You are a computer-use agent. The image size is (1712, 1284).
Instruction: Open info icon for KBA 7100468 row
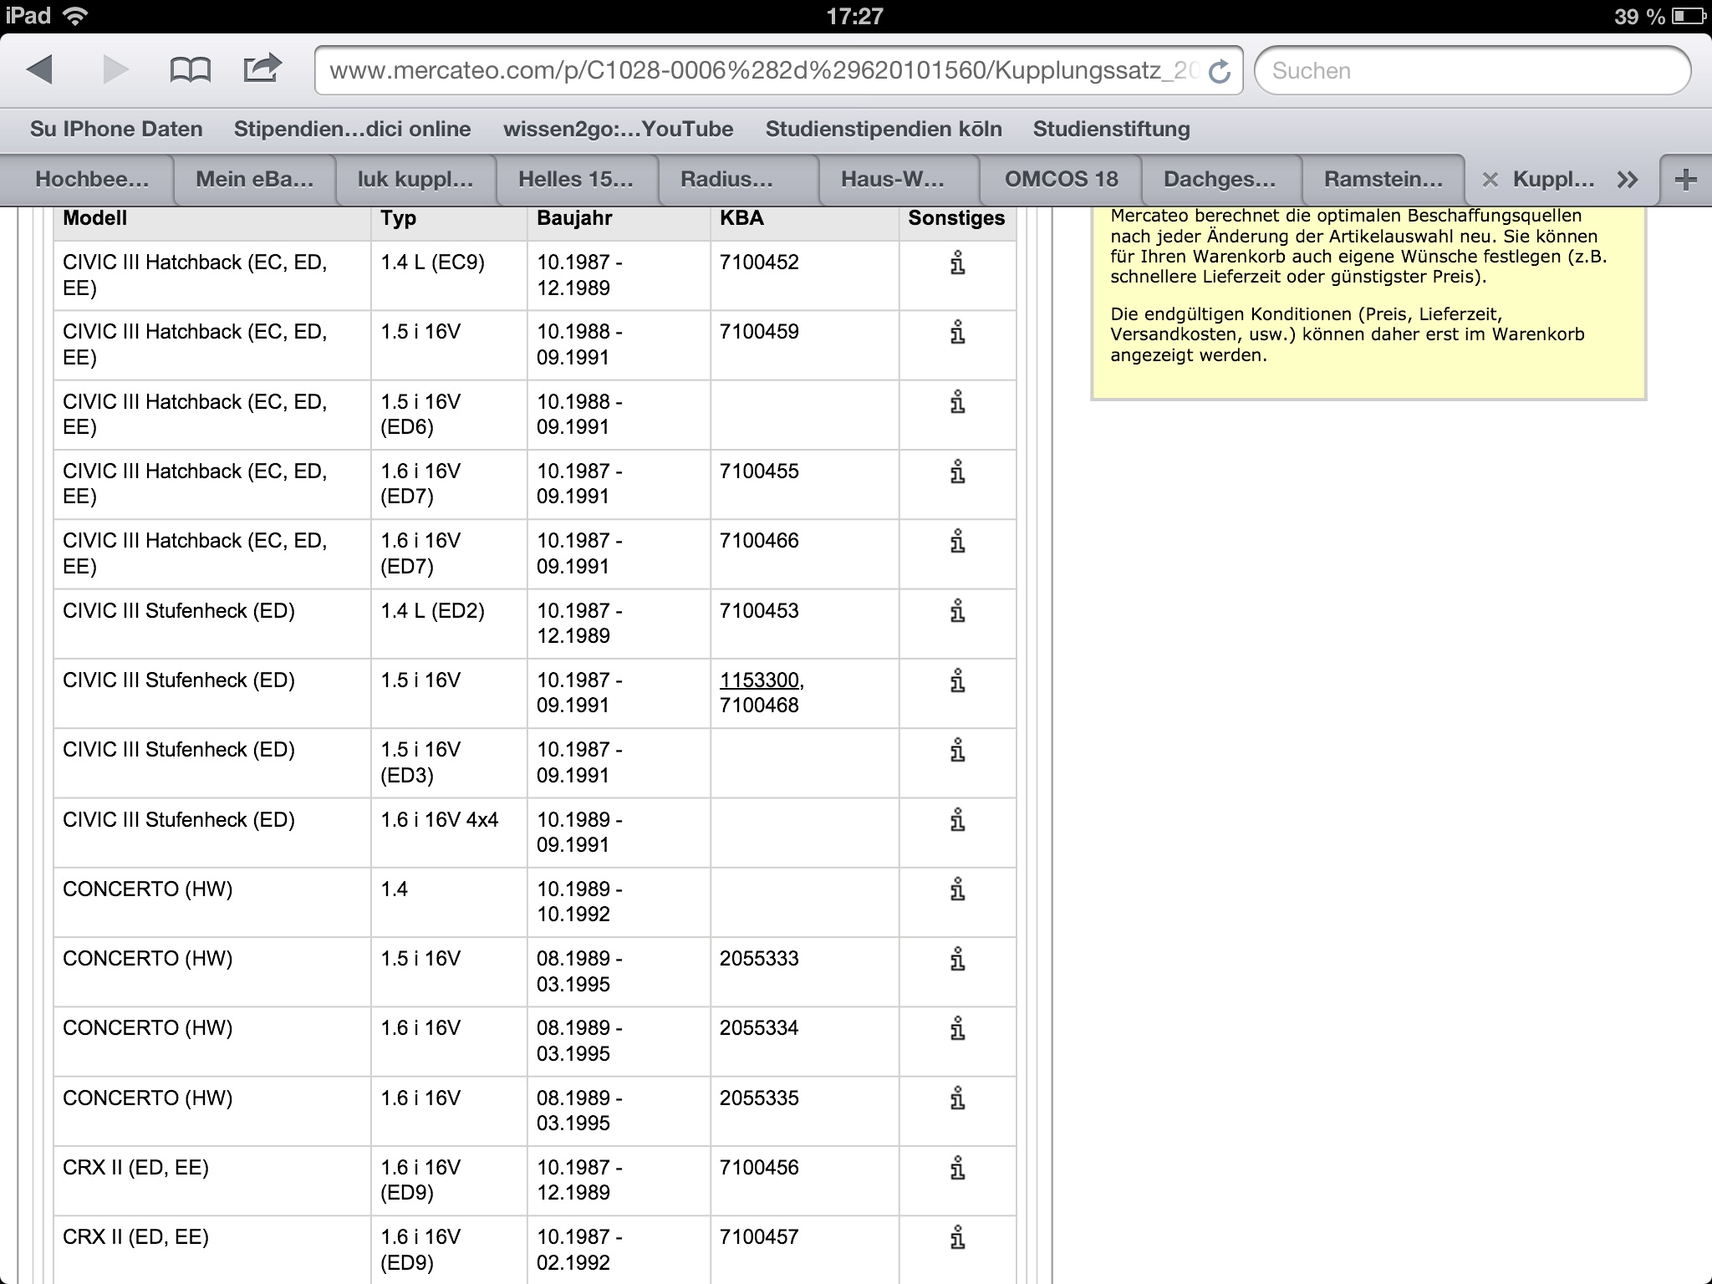957,681
